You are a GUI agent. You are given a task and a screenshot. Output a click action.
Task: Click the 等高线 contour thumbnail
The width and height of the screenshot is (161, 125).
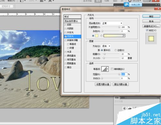click(x=104, y=69)
